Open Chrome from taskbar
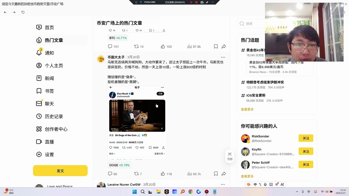 pos(191,192)
